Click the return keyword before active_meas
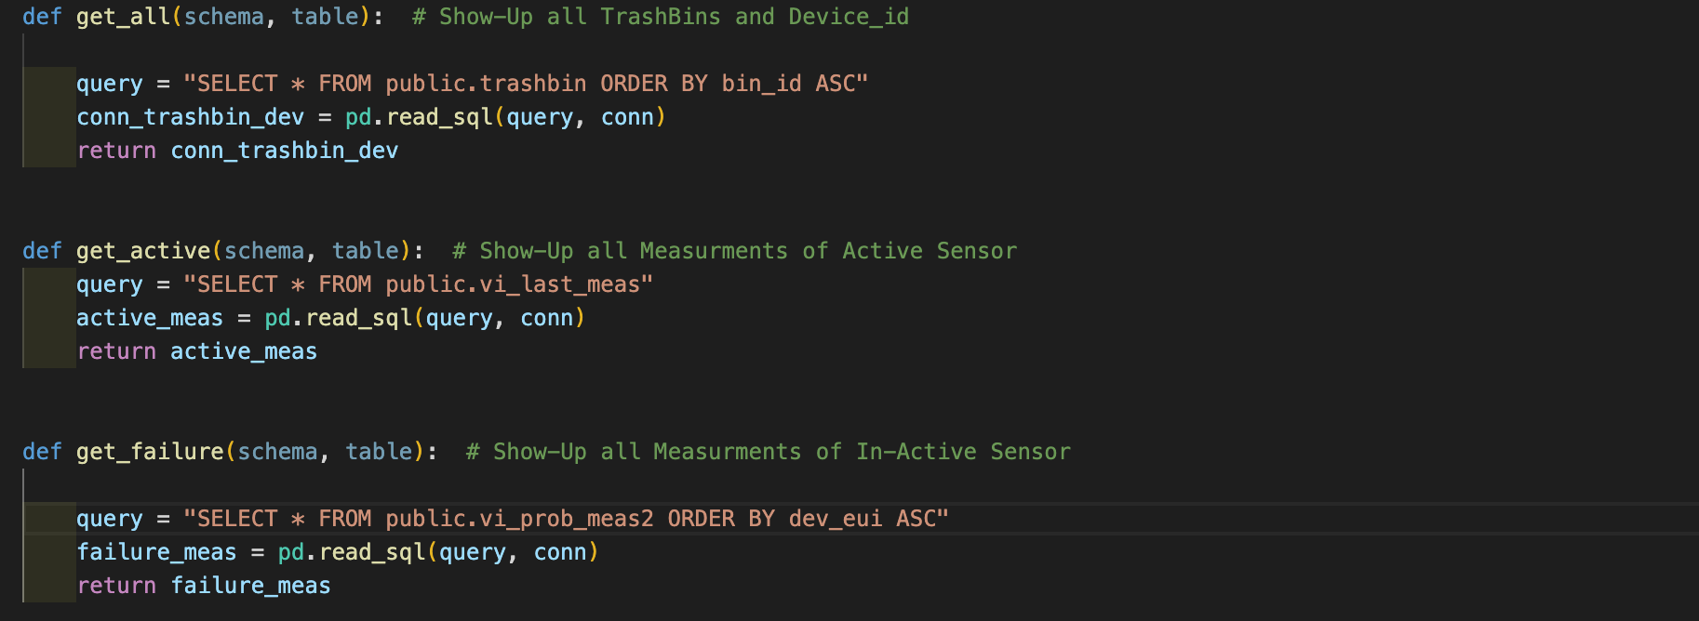 (x=116, y=351)
